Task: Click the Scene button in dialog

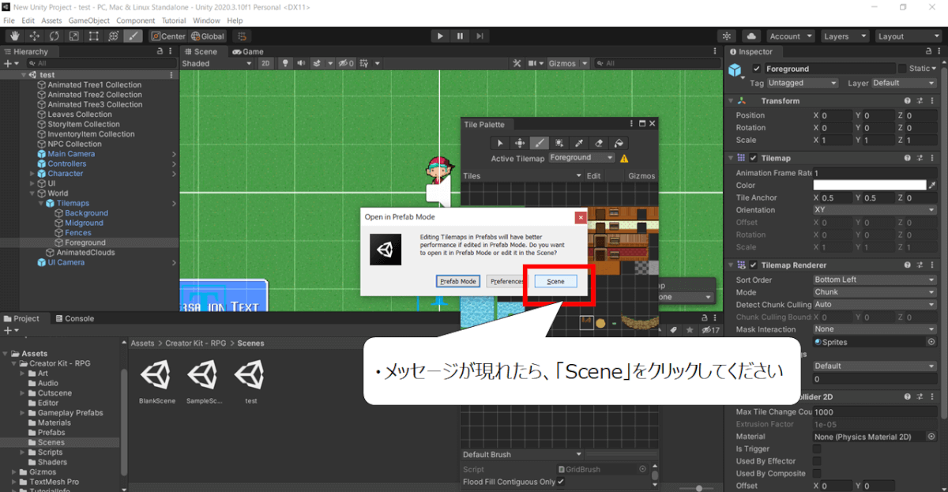Action: [x=555, y=281]
